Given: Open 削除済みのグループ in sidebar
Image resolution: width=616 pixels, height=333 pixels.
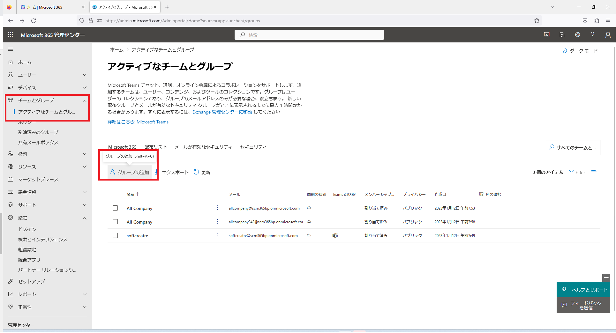Looking at the screenshot, I should (x=38, y=132).
